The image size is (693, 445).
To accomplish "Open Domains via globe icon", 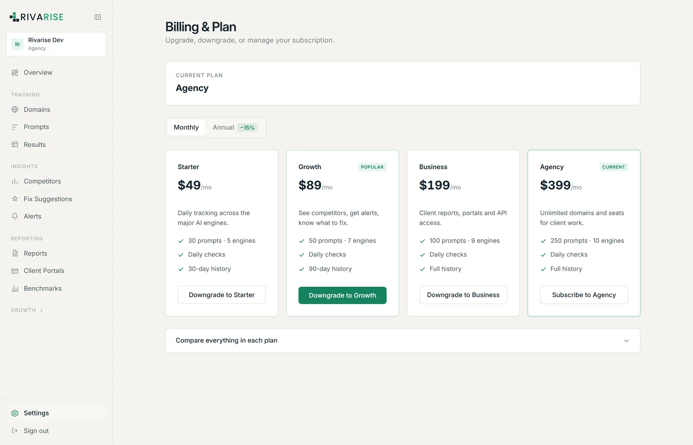I will pos(15,109).
